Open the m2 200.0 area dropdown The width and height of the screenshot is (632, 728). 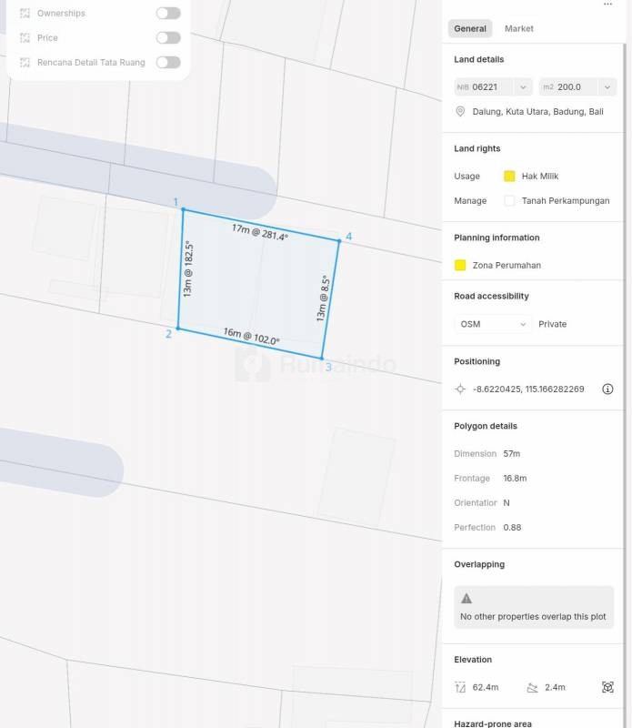578,87
